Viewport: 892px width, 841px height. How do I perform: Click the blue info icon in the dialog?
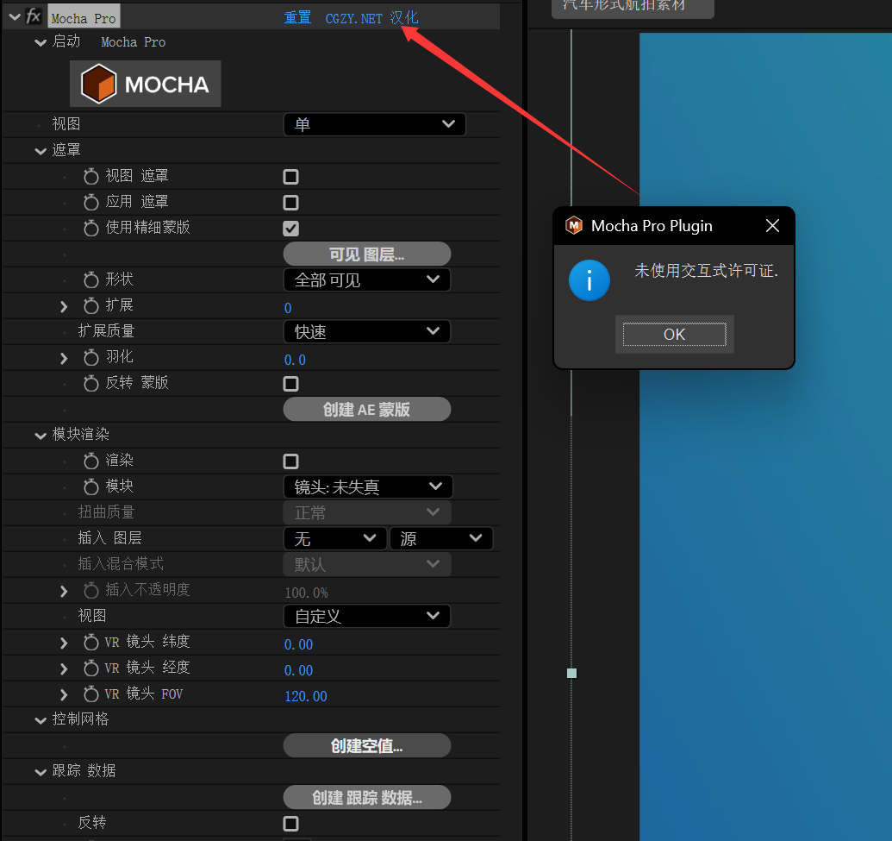pyautogui.click(x=589, y=280)
